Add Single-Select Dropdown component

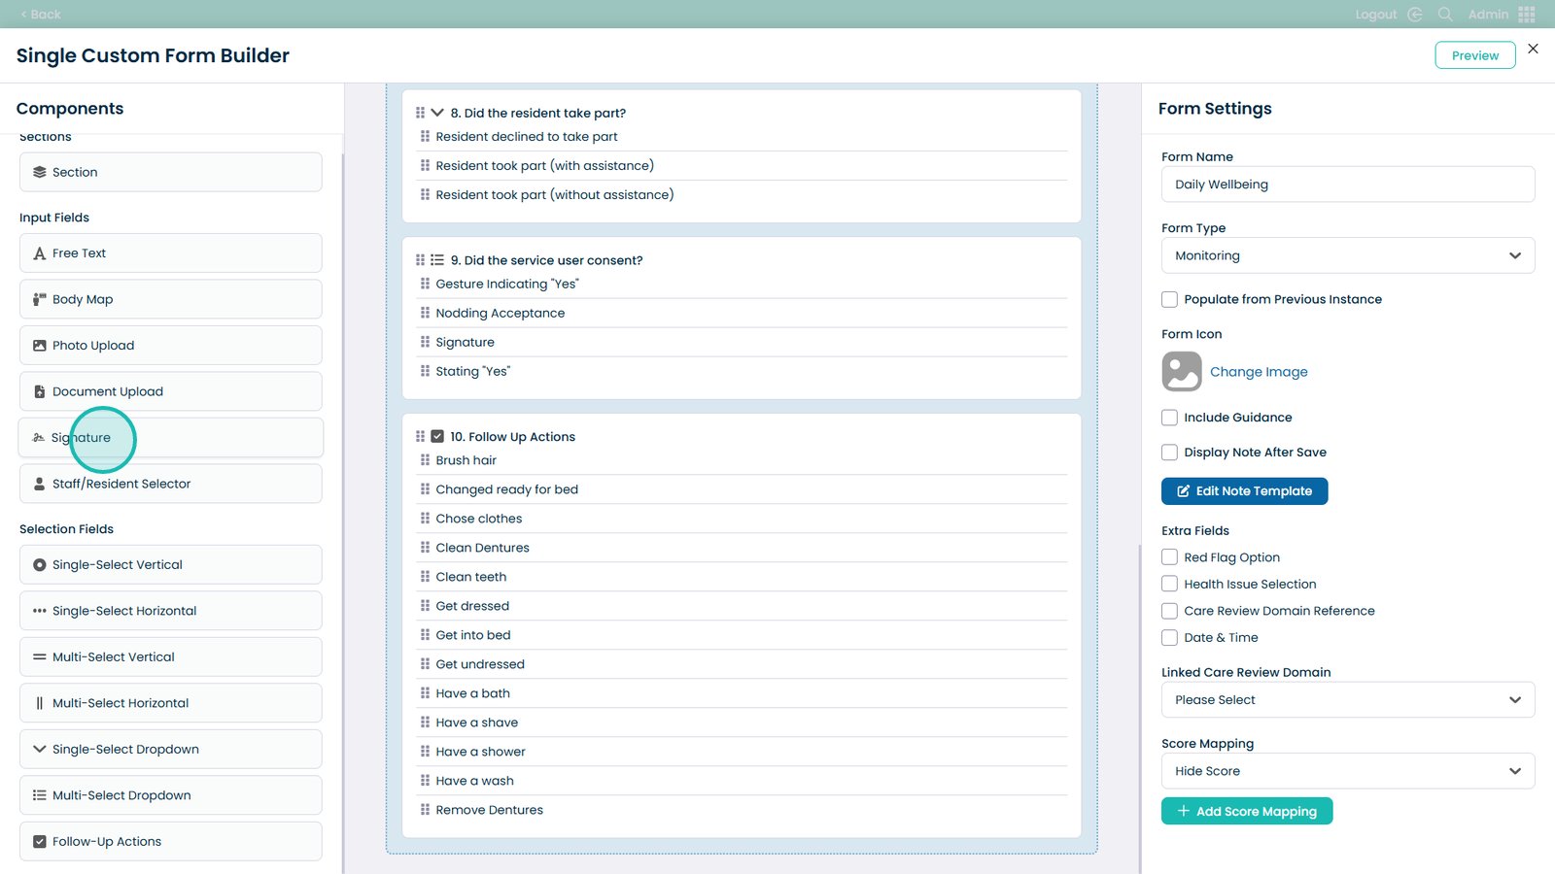(x=171, y=749)
